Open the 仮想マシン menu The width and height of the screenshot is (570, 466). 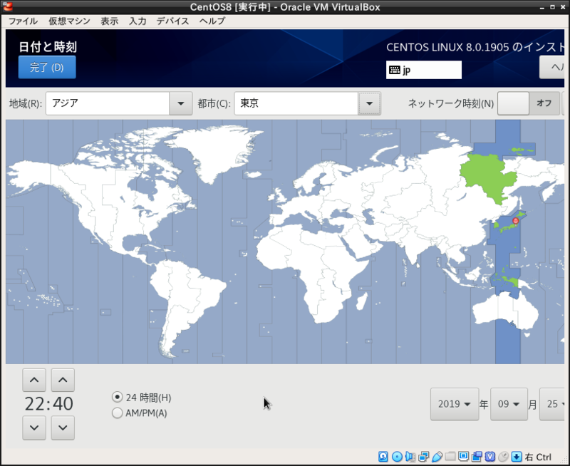point(69,21)
